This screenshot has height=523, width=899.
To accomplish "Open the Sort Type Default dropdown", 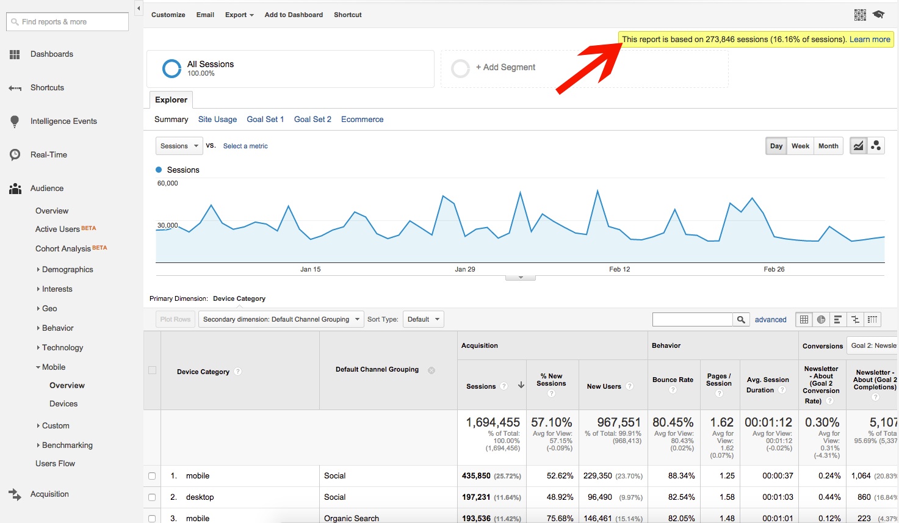I will click(423, 319).
